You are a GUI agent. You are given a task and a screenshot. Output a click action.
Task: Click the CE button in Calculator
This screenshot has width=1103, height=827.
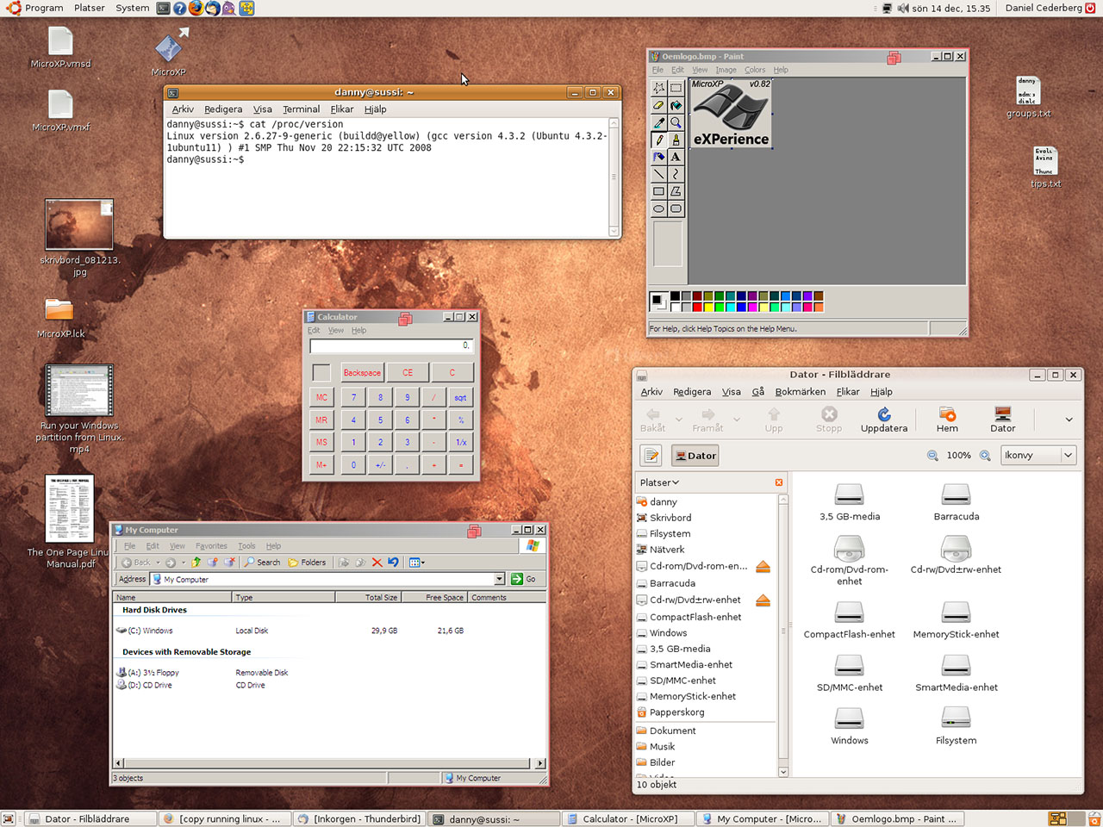click(408, 373)
